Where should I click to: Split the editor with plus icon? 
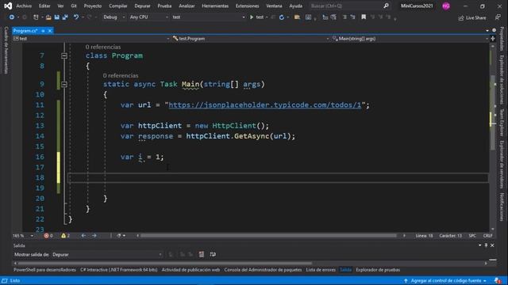pyautogui.click(x=493, y=39)
